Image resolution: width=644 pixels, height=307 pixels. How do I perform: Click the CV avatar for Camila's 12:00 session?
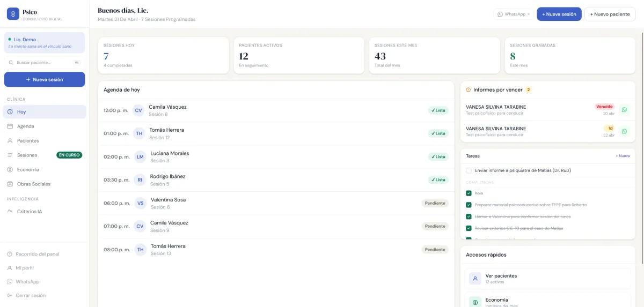pyautogui.click(x=138, y=110)
